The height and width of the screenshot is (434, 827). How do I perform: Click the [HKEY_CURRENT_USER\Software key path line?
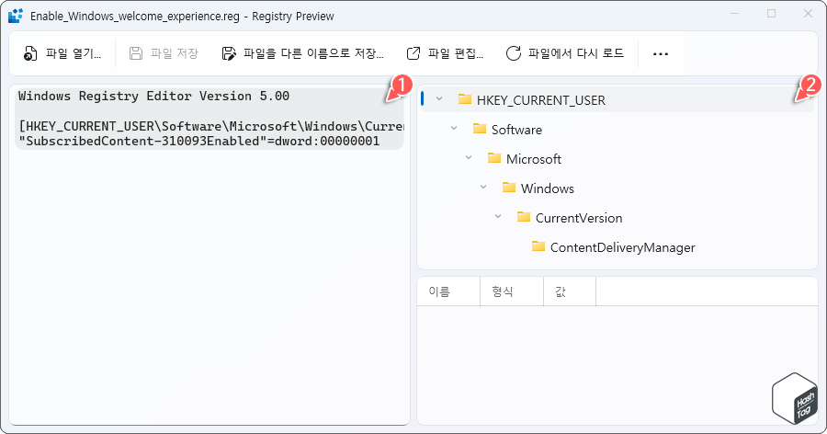coord(211,126)
